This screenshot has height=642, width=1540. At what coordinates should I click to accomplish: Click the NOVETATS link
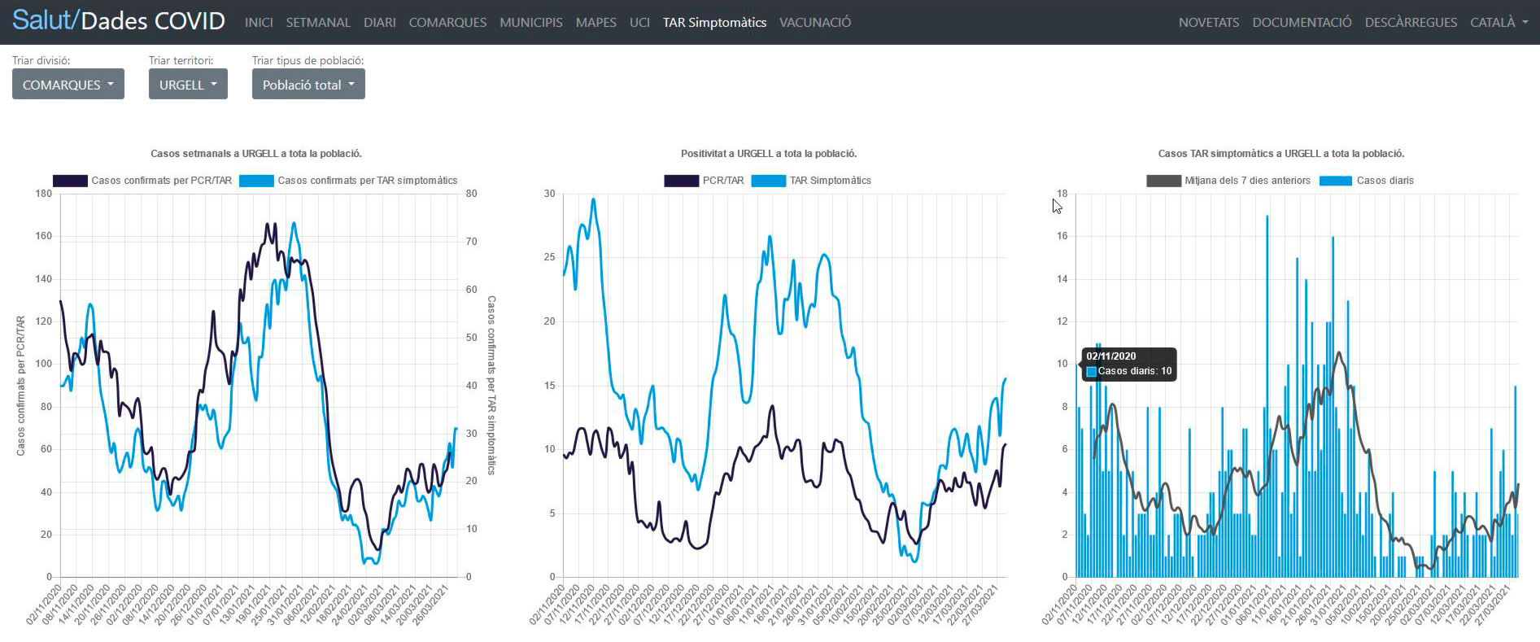pyautogui.click(x=1208, y=23)
